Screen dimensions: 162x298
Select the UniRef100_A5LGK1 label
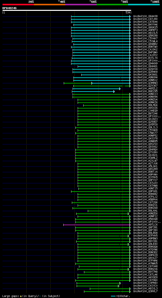pos(145,166)
